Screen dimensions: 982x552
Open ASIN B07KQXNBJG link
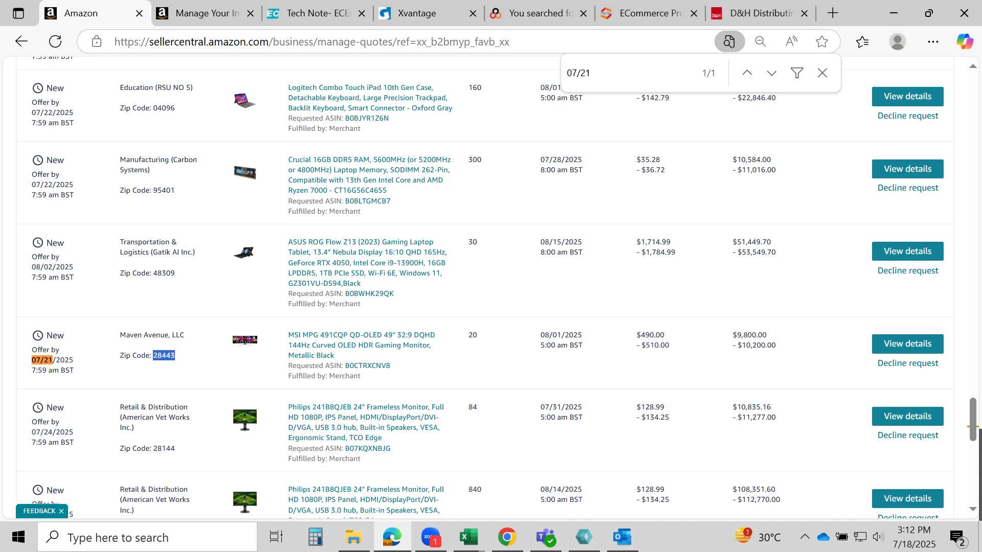368,449
